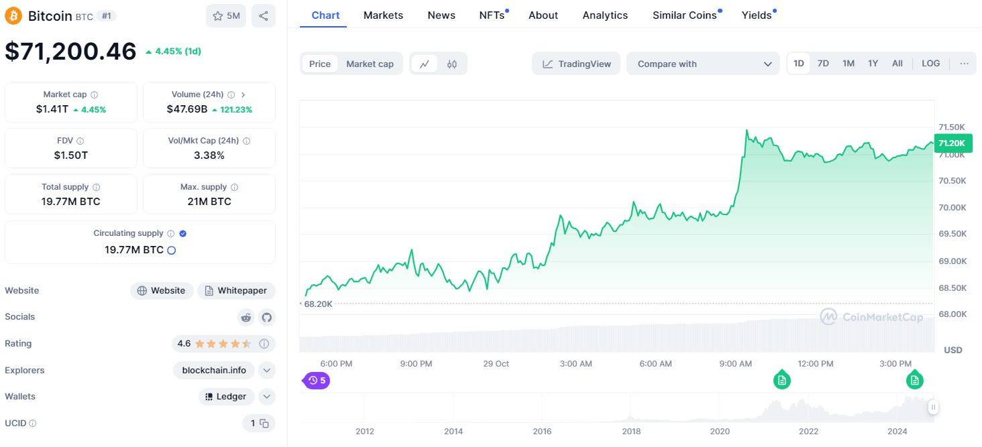Click the Rating info icon
Image resolution: width=982 pixels, height=447 pixels.
[264, 344]
